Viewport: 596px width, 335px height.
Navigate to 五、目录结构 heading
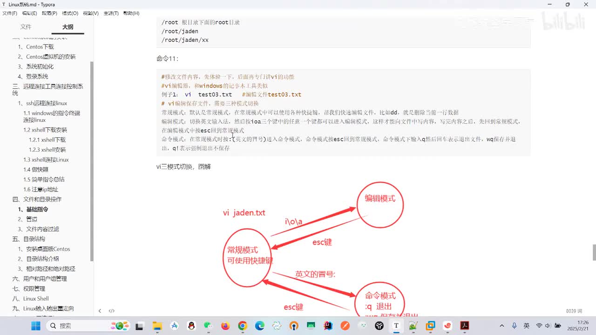28,239
